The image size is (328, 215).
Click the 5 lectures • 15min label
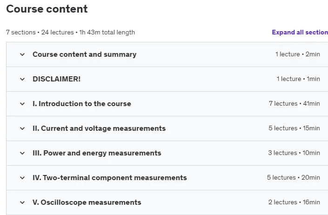point(295,128)
